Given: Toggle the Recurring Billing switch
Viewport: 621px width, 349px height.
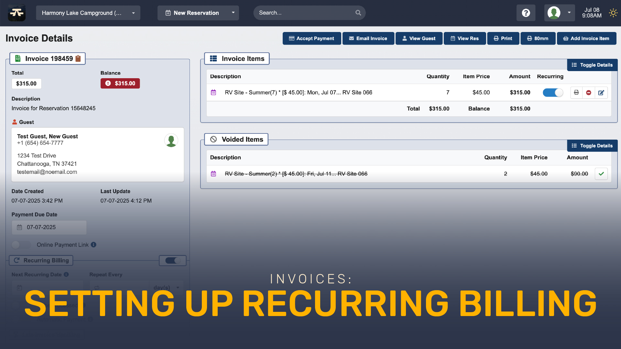Looking at the screenshot, I should point(173,260).
